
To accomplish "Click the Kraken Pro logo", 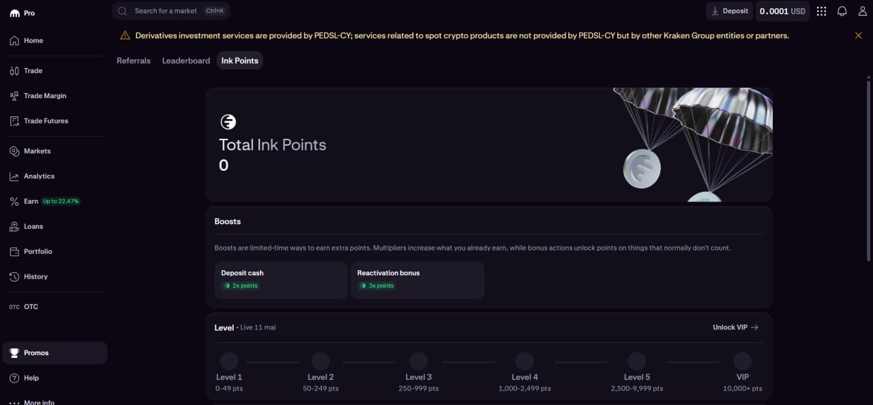I will click(x=22, y=13).
